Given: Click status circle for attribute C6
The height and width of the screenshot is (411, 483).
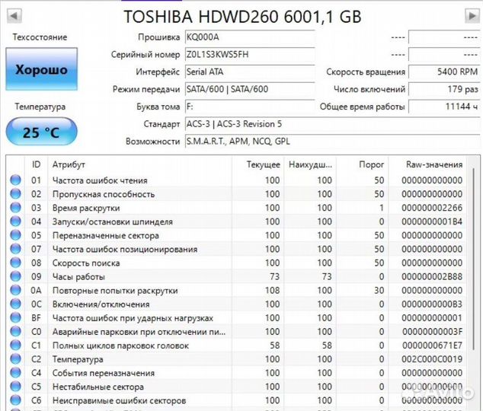Looking at the screenshot, I should 15,400.
